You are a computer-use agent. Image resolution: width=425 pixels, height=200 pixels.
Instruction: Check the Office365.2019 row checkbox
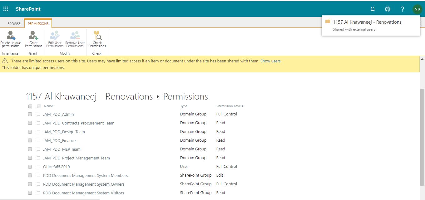pyautogui.click(x=30, y=167)
